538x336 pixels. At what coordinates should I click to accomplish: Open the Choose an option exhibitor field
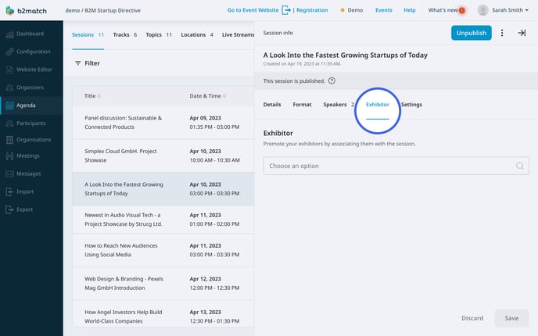coord(396,166)
